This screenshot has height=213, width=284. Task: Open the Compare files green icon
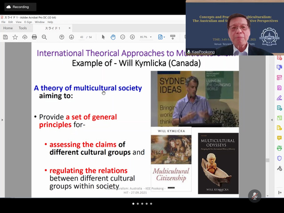coord(279,118)
